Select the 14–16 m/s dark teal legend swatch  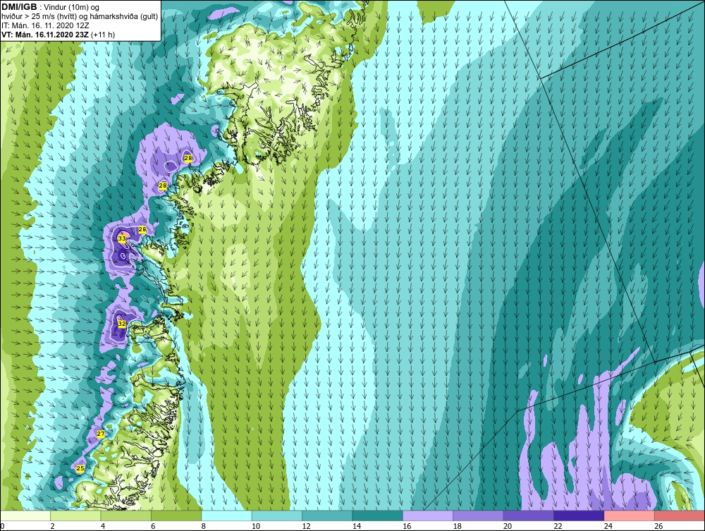378,515
